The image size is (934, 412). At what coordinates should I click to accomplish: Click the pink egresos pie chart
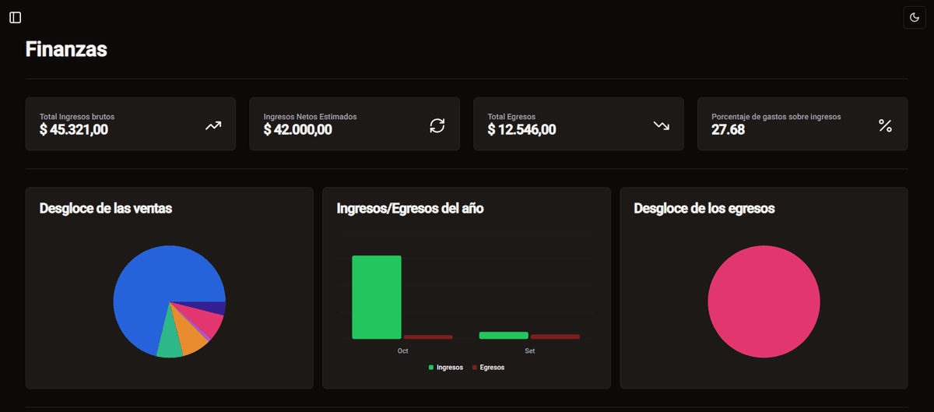(x=764, y=301)
